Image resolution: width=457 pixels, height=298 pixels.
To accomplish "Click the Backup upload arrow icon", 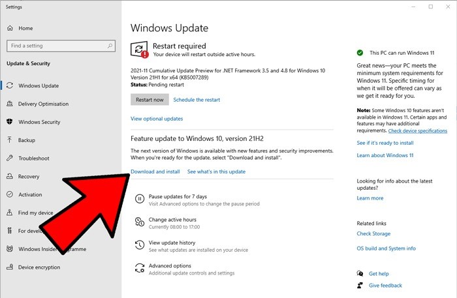I will tap(10, 140).
